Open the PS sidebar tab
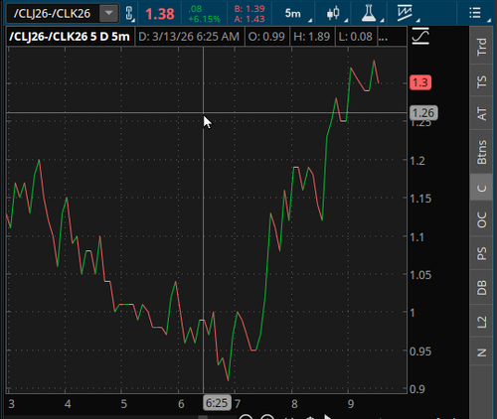 click(x=481, y=253)
